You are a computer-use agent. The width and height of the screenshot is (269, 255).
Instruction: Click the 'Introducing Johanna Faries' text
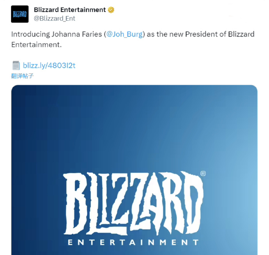pos(57,34)
